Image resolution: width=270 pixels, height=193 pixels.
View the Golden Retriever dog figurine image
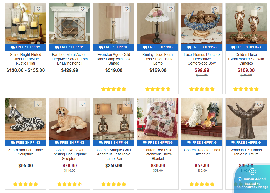tap(70, 119)
